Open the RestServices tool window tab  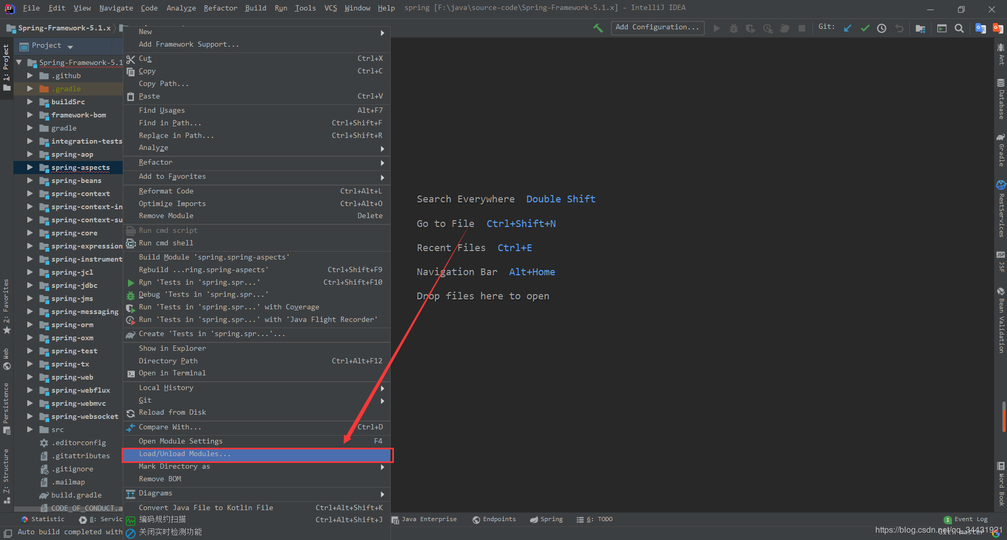[x=1001, y=209]
